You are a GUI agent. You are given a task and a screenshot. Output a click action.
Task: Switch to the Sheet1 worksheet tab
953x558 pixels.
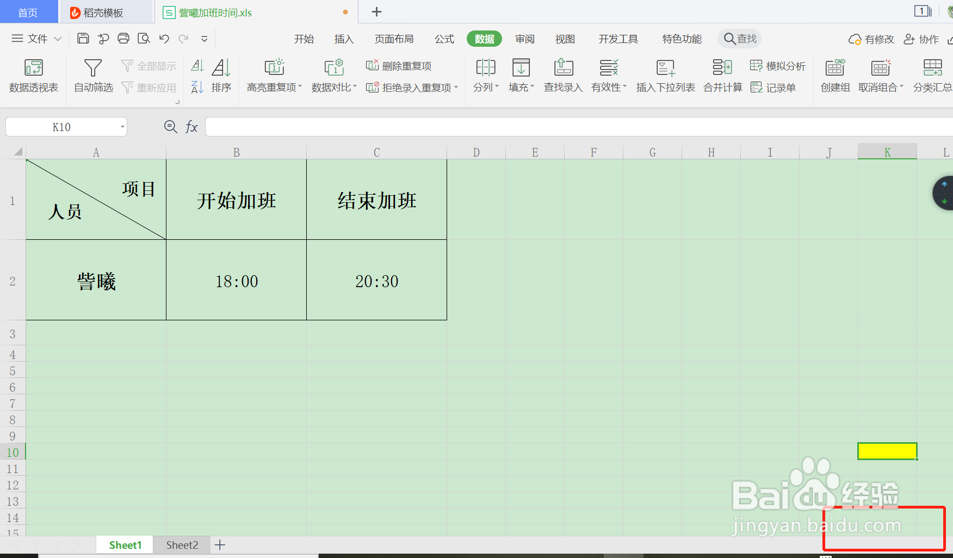[125, 545]
